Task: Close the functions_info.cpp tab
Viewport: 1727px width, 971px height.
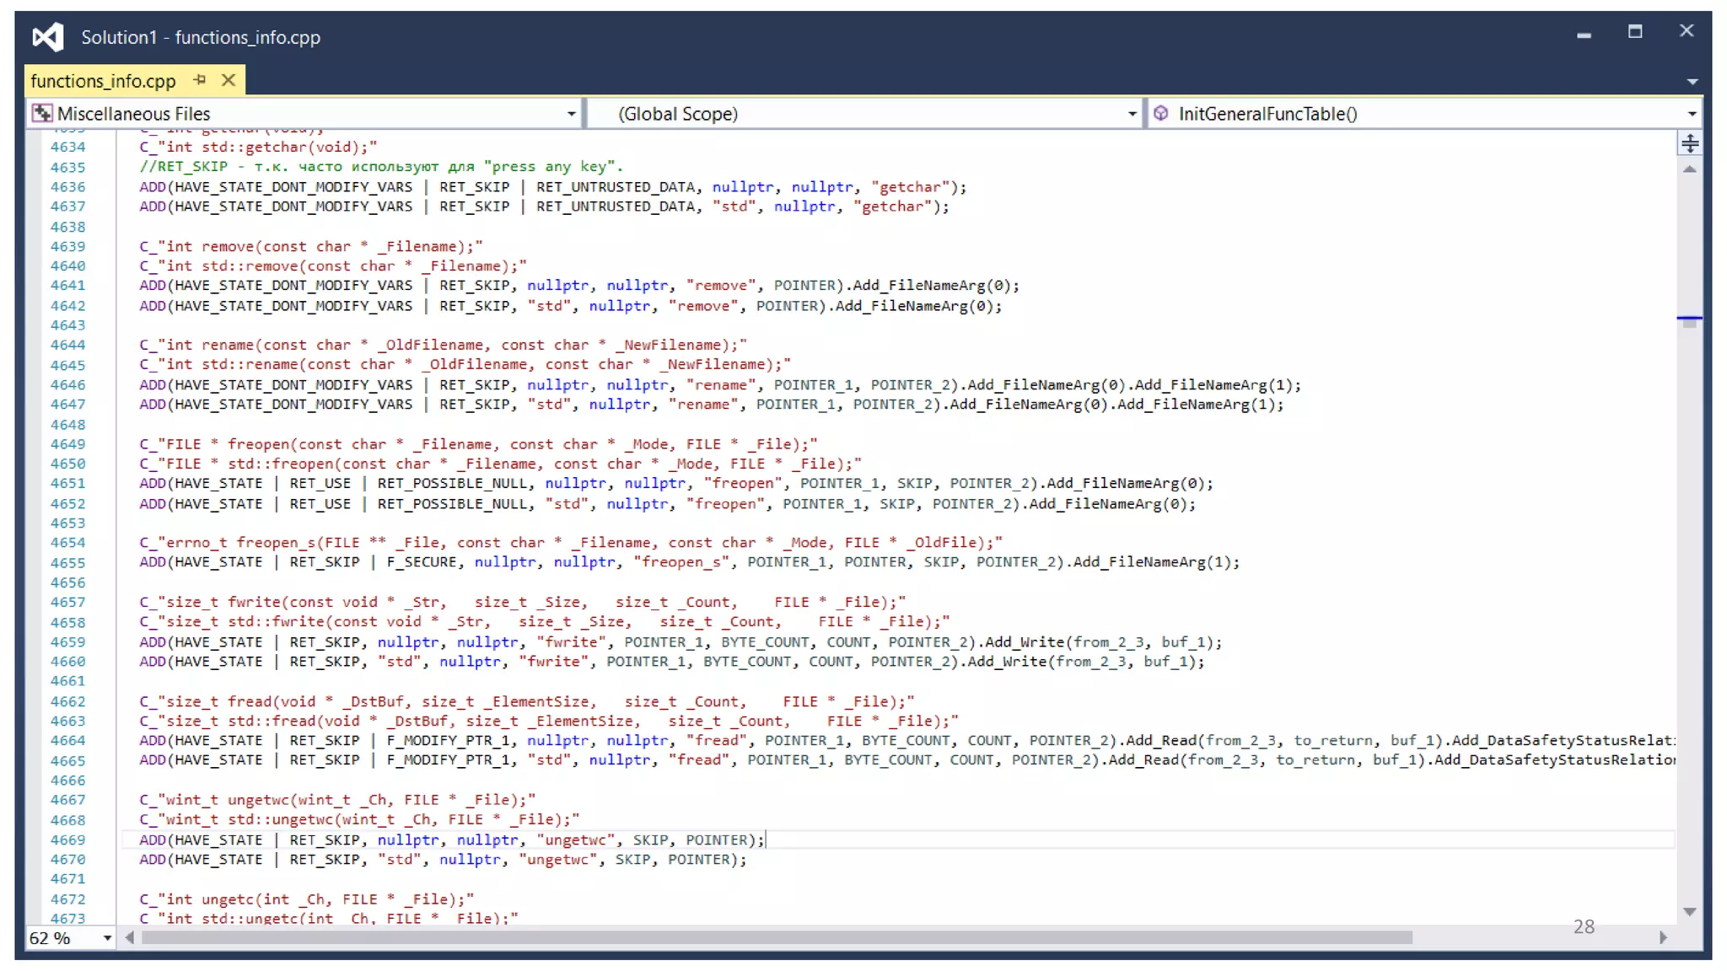Action: click(229, 80)
